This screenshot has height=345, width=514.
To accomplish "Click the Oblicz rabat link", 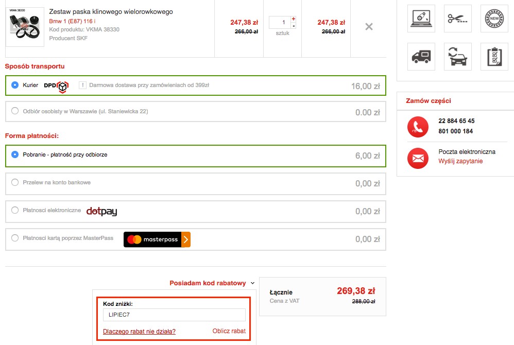I will click(x=229, y=331).
